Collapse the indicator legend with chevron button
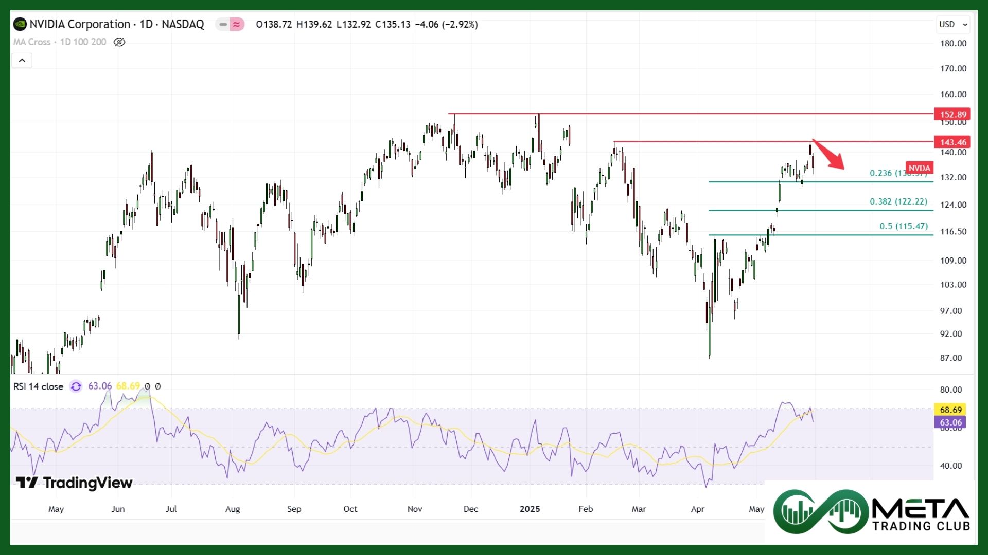Screen dimensions: 988x555 22,61
